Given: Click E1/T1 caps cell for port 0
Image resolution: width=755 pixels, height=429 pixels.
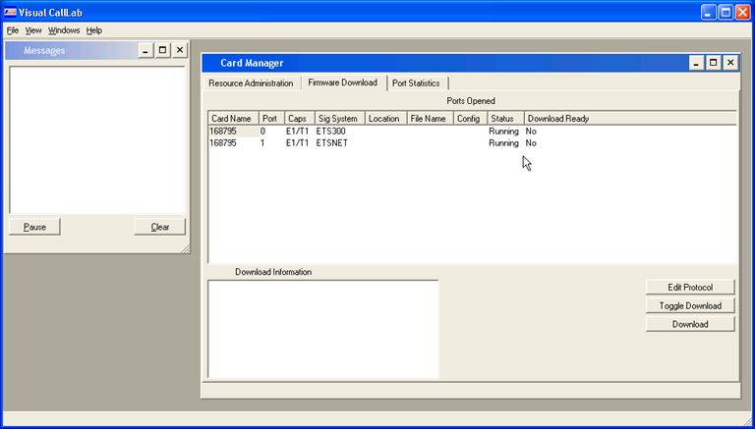Looking at the screenshot, I should [297, 131].
